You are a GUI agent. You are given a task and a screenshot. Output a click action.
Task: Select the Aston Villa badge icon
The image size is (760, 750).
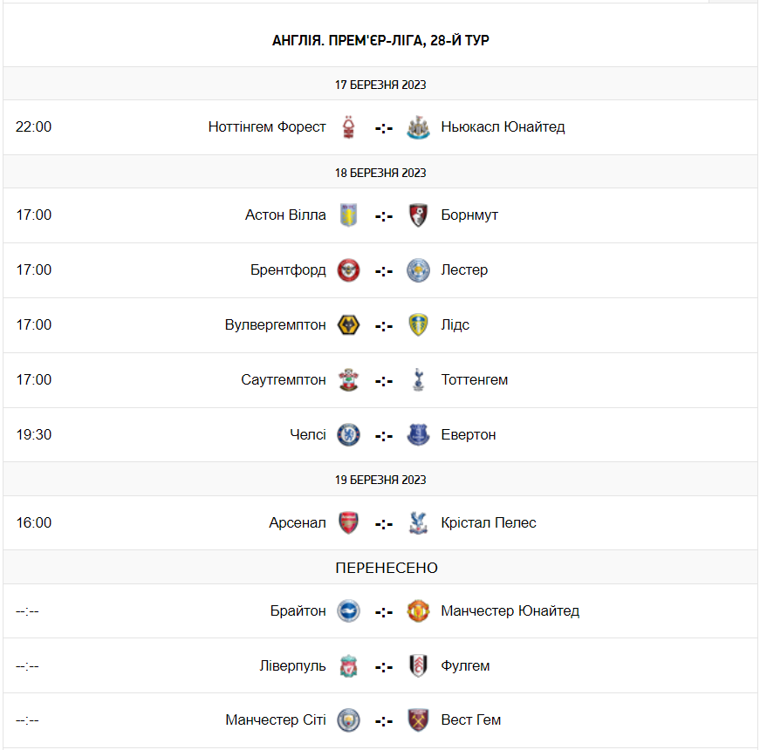348,215
